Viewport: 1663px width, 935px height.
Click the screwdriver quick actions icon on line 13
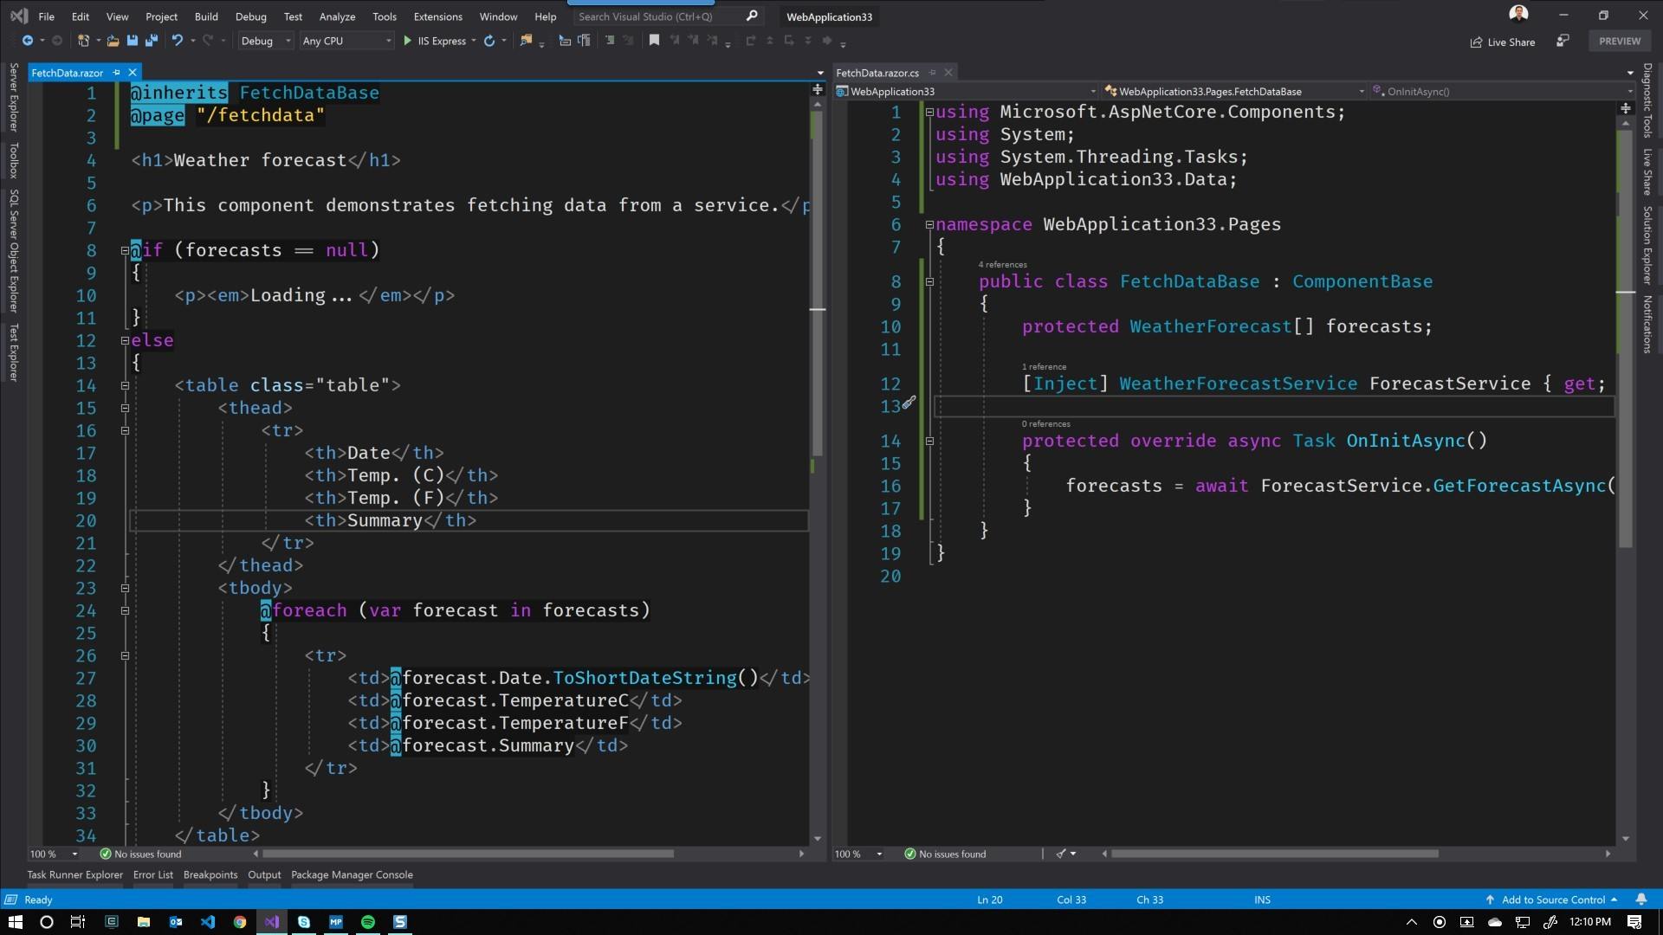pyautogui.click(x=909, y=403)
